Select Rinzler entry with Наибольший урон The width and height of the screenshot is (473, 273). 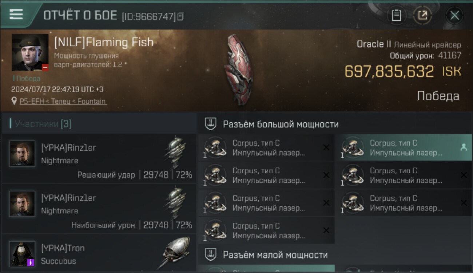click(99, 209)
